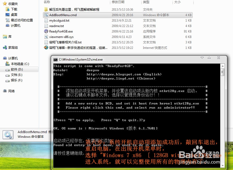The image size is (233, 170).
Task: Click the viewmem-x86.sys file icon
Action: (x=46, y=37)
